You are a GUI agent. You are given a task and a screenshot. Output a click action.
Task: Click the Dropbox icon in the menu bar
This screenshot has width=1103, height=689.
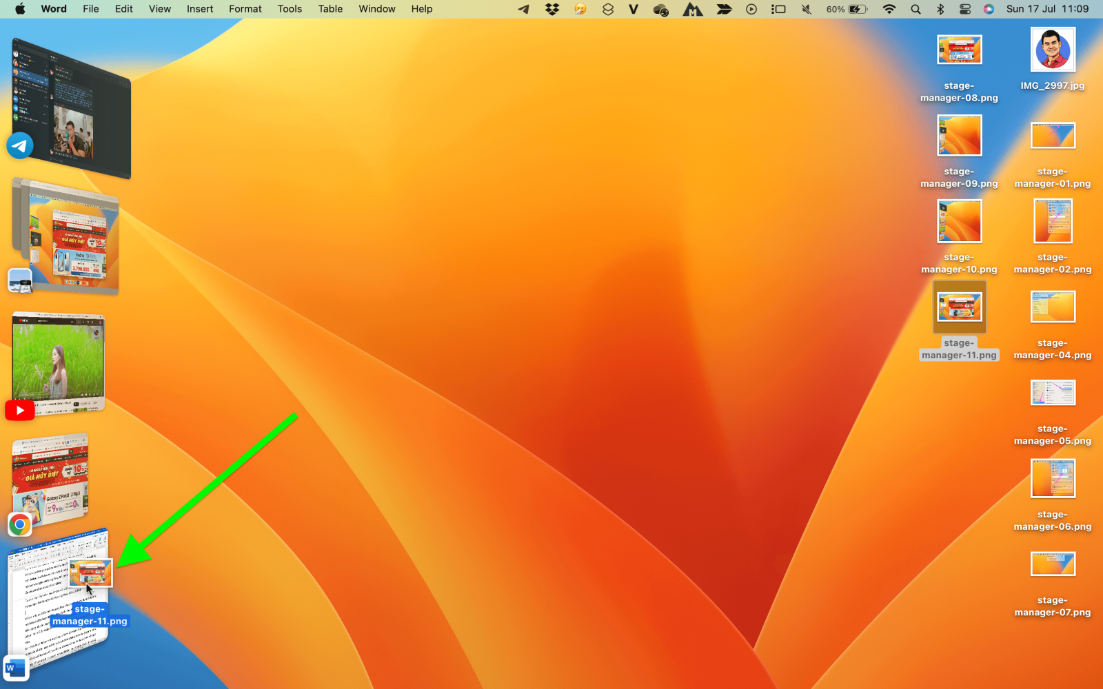[x=551, y=9]
